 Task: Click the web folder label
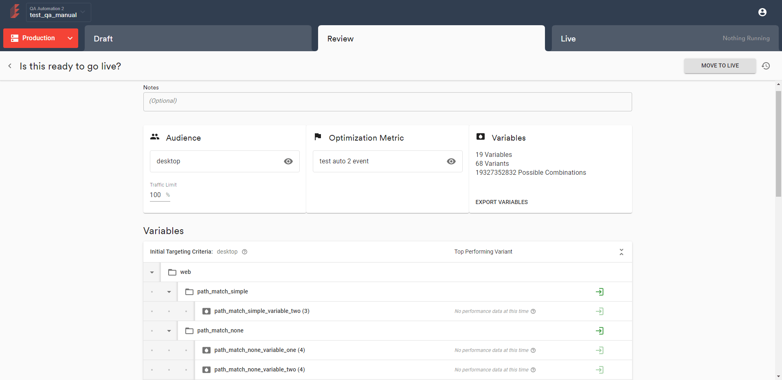(x=185, y=272)
